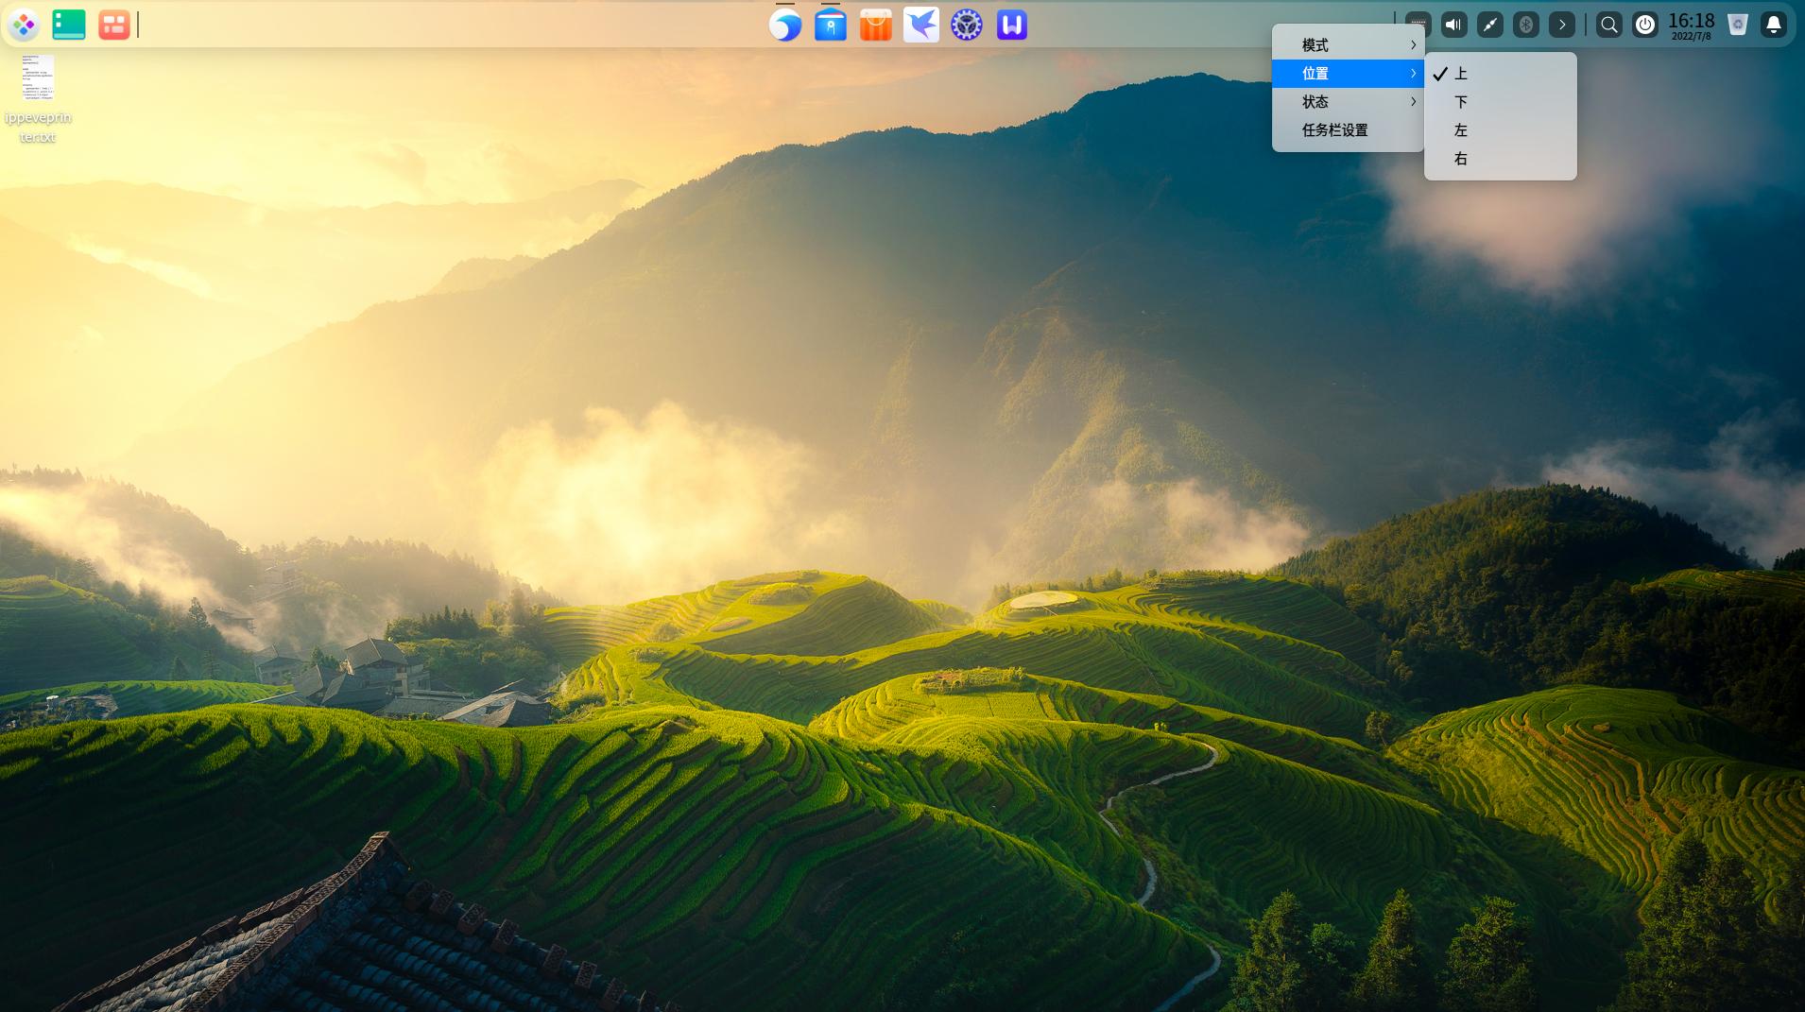1805x1012 pixels.
Task: Open the Launcher icon at far left
Action: tap(25, 25)
